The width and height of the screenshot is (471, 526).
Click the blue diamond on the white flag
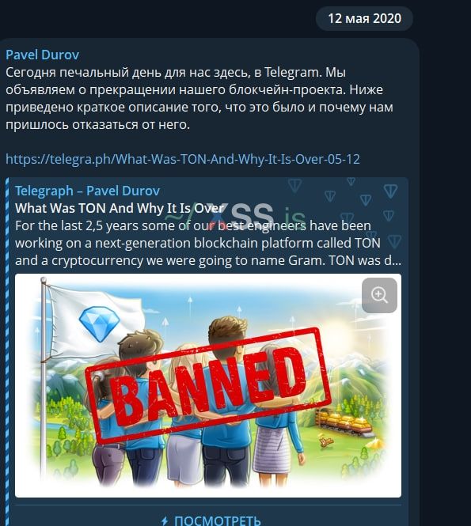(100, 324)
